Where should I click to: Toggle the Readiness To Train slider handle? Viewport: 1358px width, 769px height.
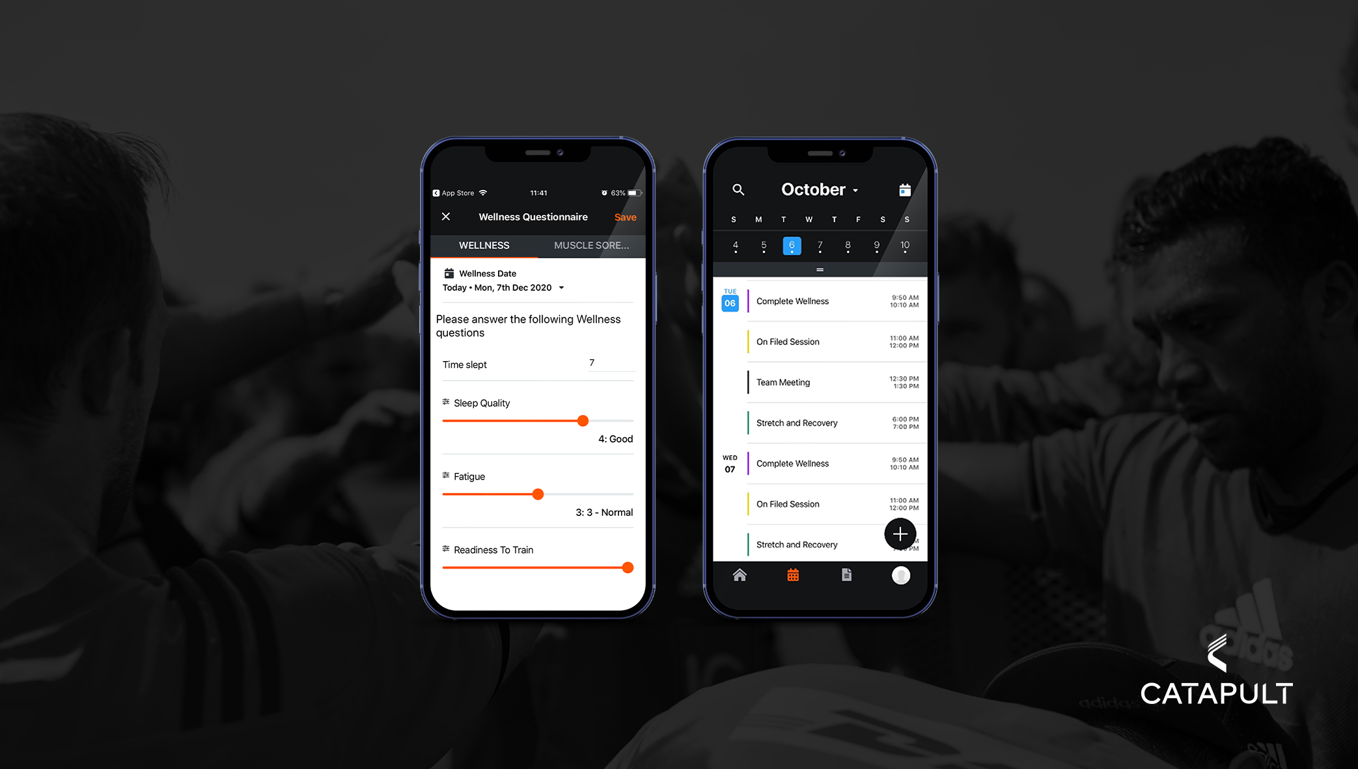click(x=630, y=568)
